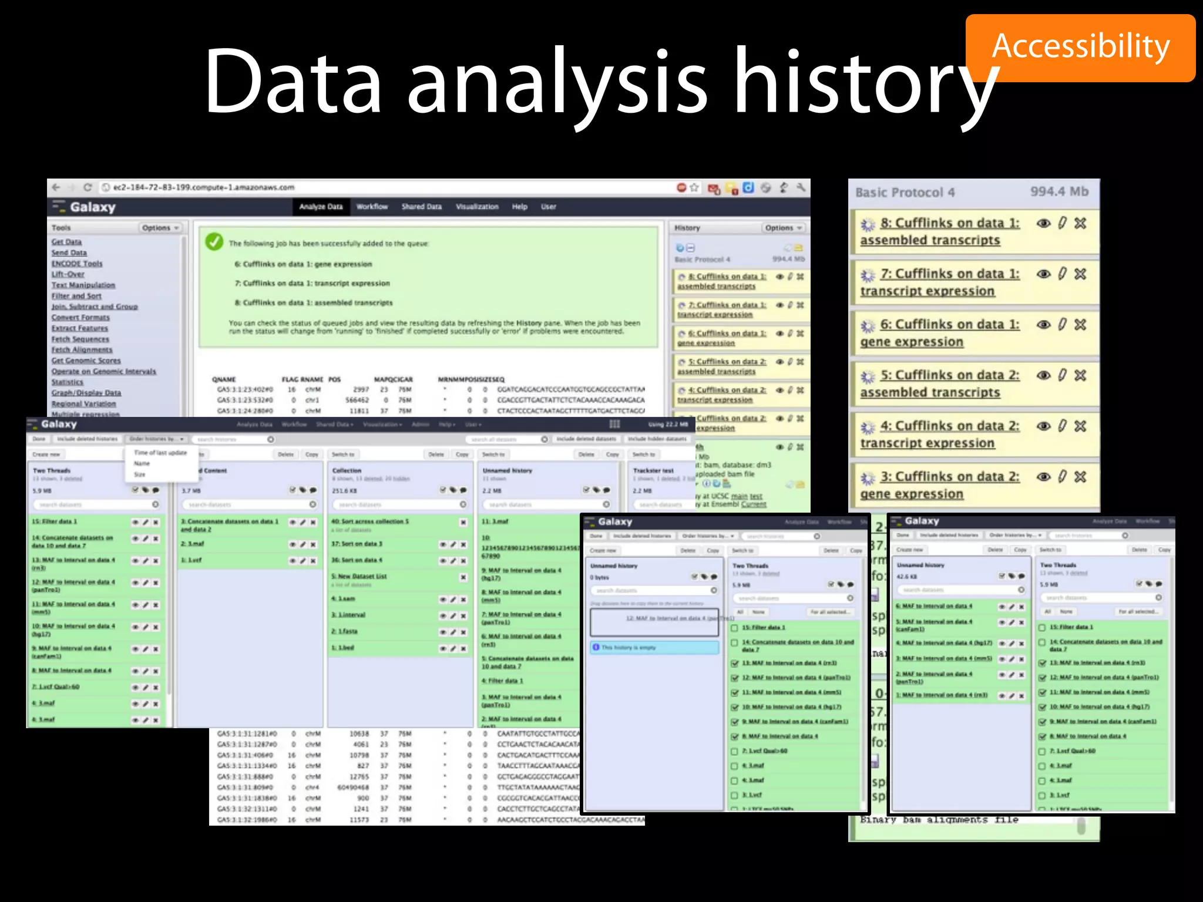Click tags icon in the 0 bytes Unnamed history
The width and height of the screenshot is (1203, 902).
(704, 577)
